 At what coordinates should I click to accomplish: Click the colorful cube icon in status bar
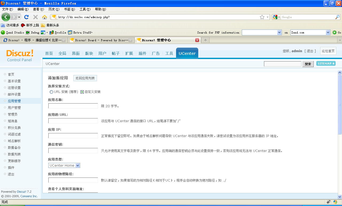click(x=335, y=202)
